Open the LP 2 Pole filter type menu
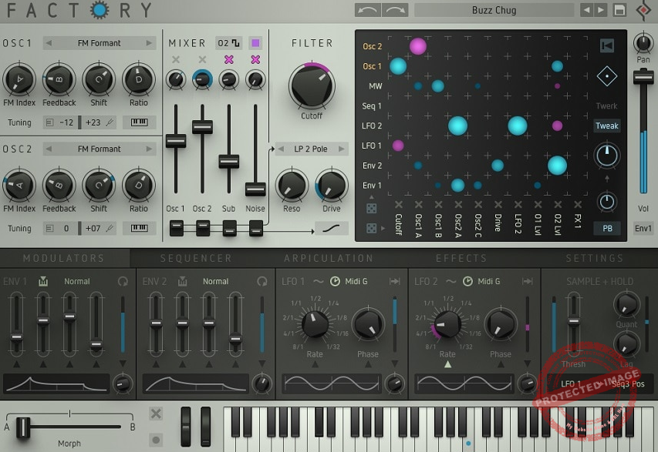Viewport: 658px width, 452px height. (x=311, y=149)
